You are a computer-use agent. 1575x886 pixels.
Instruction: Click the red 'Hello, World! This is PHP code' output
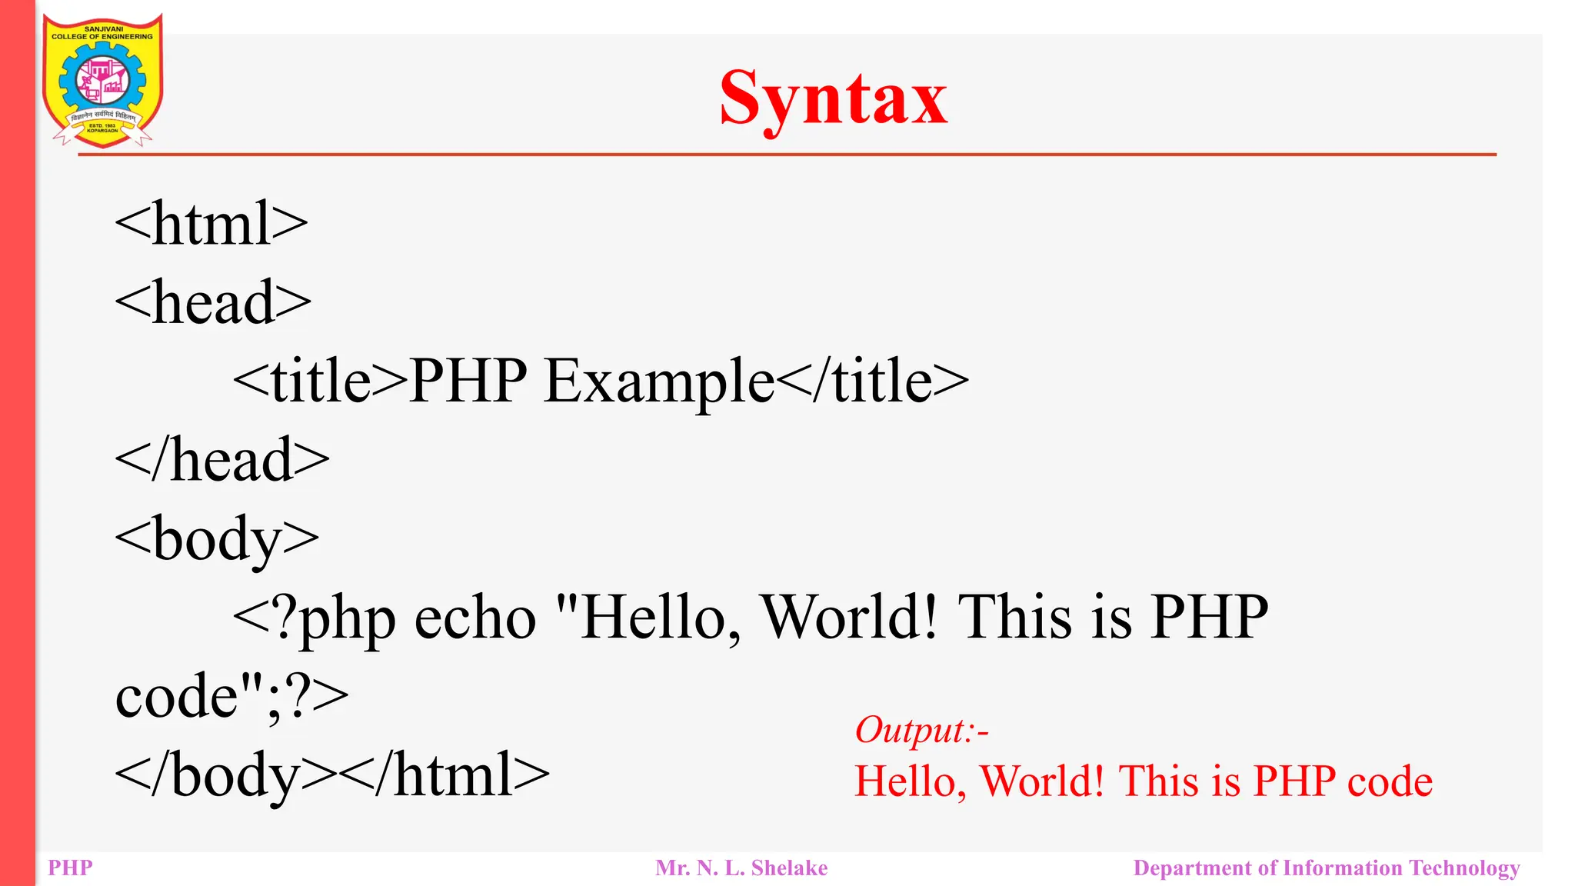(1144, 781)
